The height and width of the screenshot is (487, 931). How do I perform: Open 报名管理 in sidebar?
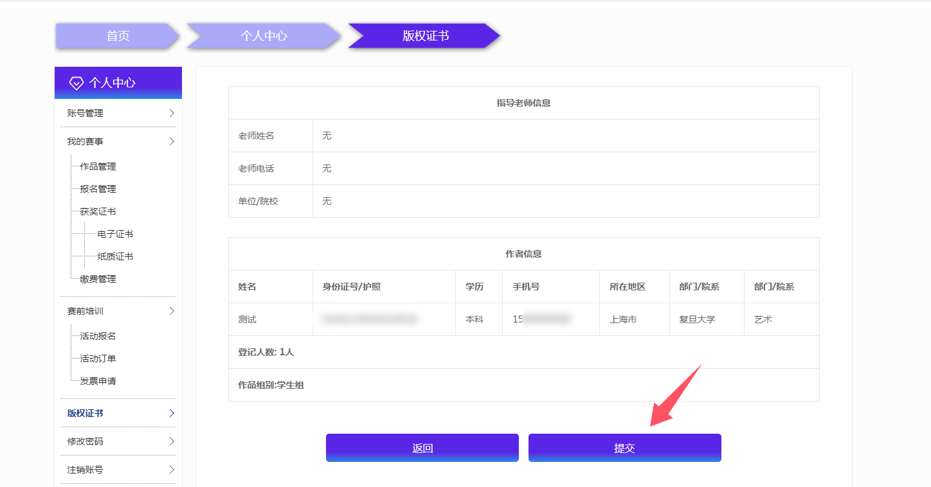[98, 189]
